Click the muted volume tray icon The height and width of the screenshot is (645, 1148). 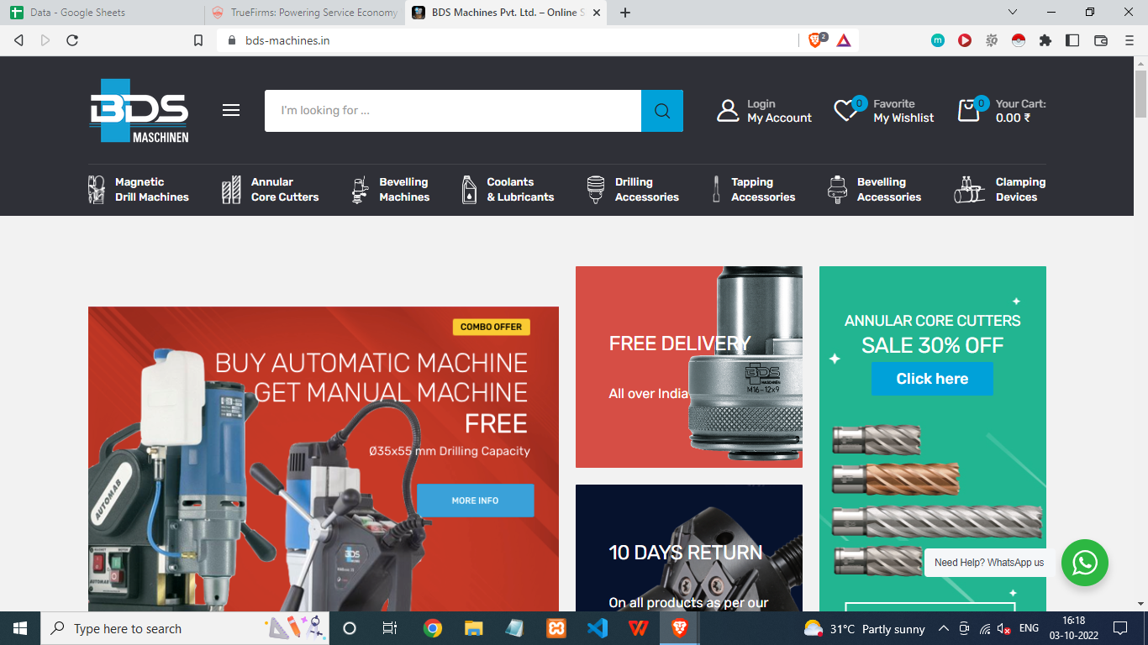pos(1004,628)
